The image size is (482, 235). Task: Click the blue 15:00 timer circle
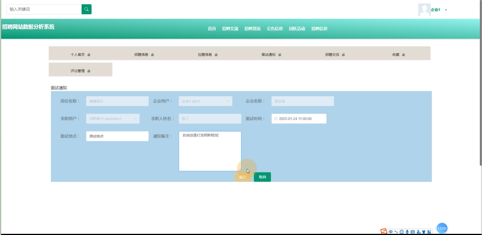click(442, 228)
